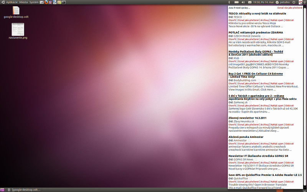Click 'Označ vše jako přečtené' link
307x192 pixels.
click(x=290, y=8)
